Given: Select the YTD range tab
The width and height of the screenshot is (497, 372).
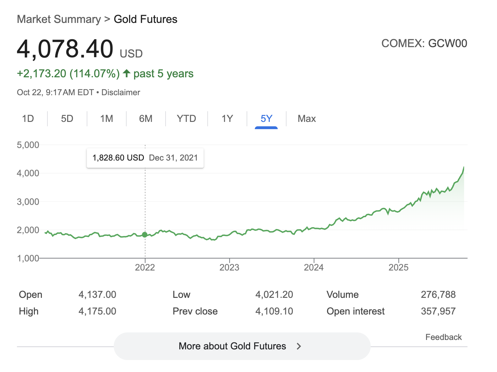Looking at the screenshot, I should coord(186,119).
